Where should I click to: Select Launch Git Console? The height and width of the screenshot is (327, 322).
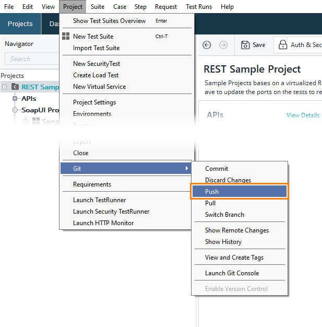point(240,273)
